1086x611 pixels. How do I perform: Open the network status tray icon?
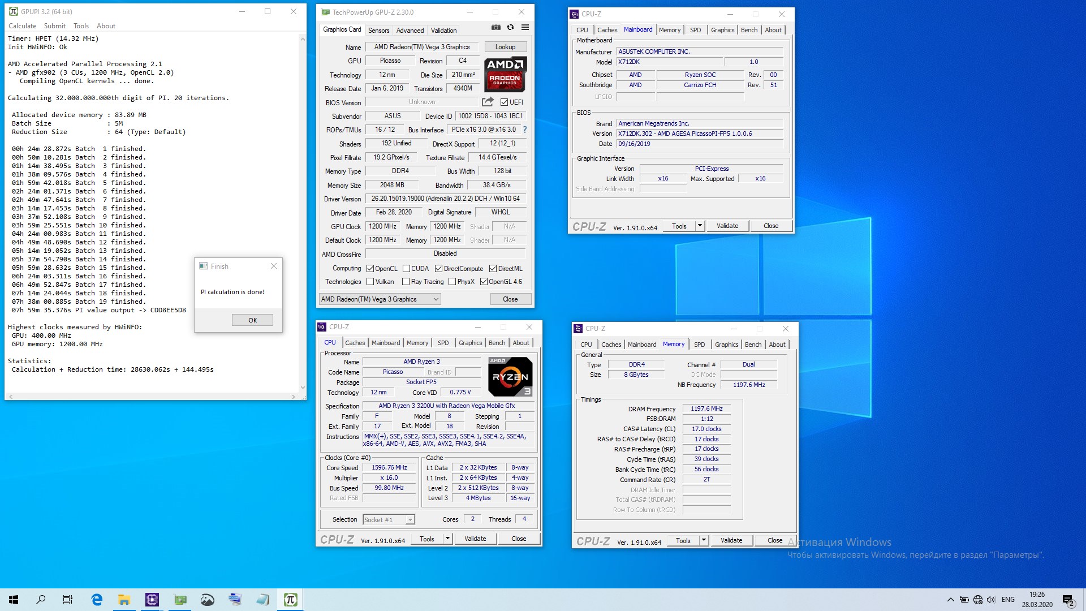tap(978, 600)
